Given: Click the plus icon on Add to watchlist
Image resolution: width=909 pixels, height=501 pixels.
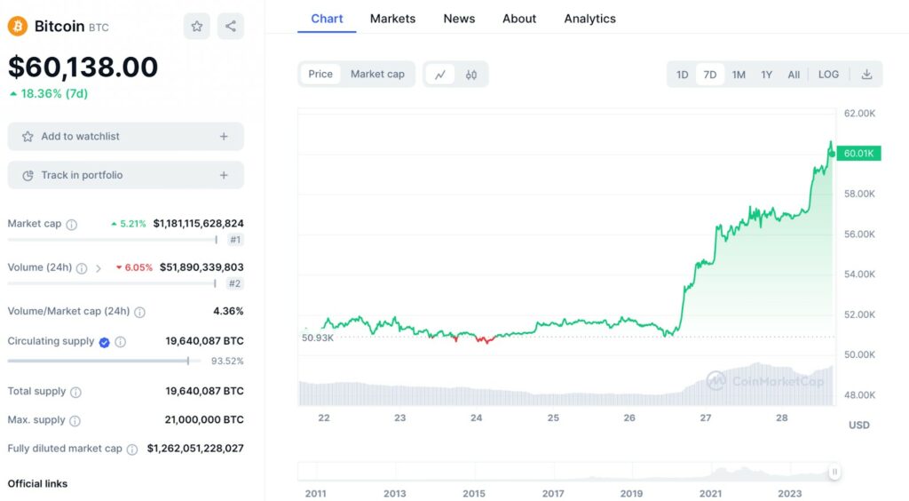Looking at the screenshot, I should click(x=224, y=136).
